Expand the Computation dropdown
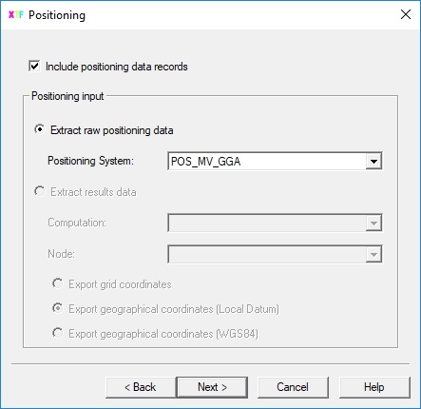 point(373,224)
